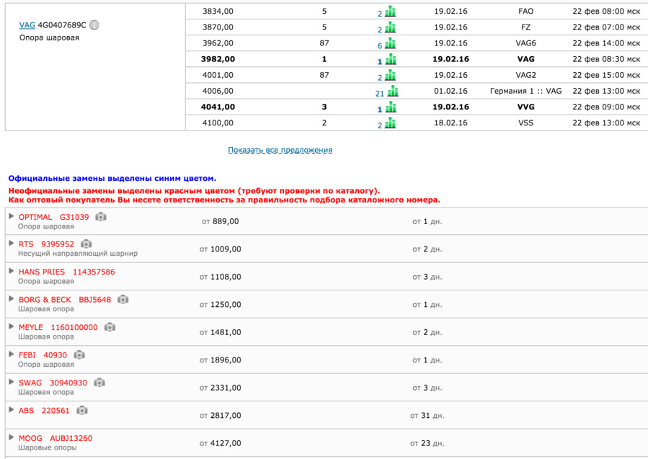
Task: Select price 4006,00 in Германия 1 row
Action: (218, 91)
